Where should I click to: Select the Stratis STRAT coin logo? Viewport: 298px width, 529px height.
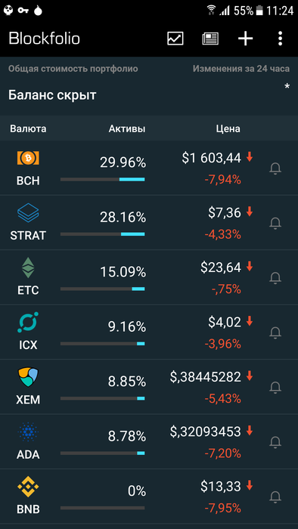coord(28,212)
